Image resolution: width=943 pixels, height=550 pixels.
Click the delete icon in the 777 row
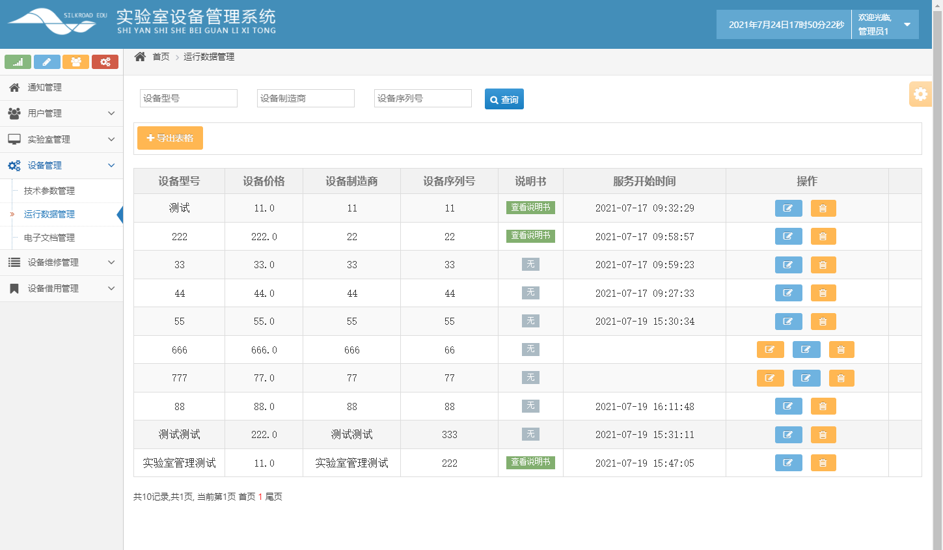[841, 378]
